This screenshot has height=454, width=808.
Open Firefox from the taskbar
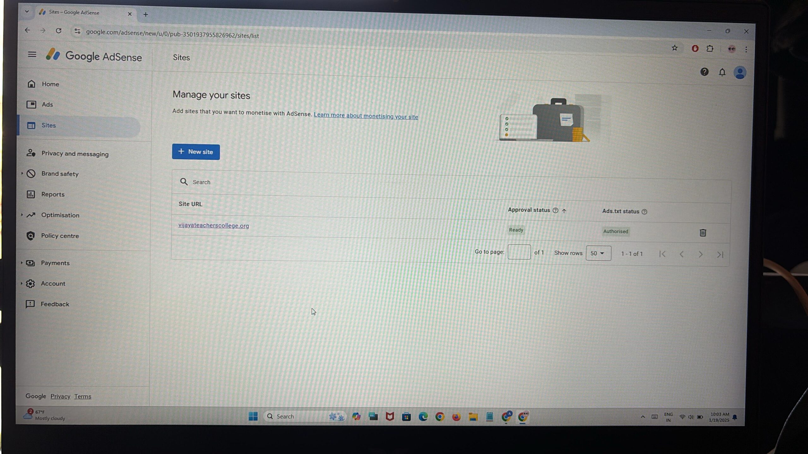pos(456,417)
